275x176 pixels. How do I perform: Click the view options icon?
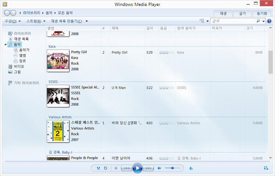click(202, 21)
